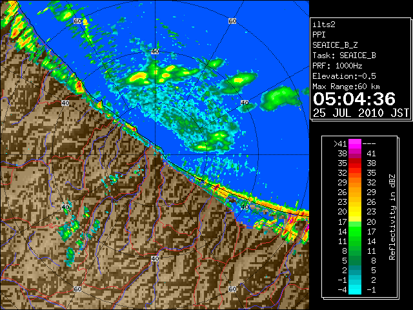The height and width of the screenshot is (310, 413).
Task: Click the cyan -4 to -1 dBZ color band
Action: (355, 289)
